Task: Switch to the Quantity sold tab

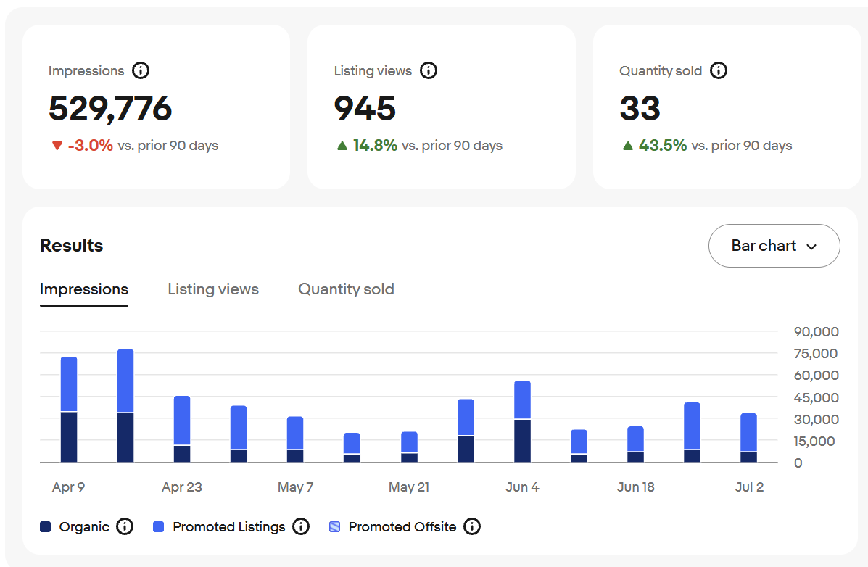Action: click(346, 289)
